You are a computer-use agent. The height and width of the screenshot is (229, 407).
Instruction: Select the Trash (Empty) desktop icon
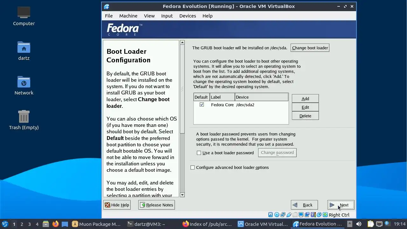pos(24,120)
